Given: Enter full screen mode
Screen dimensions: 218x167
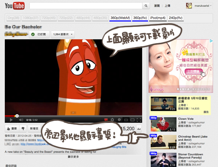Looking at the screenshot, I should [x=139, y=120].
